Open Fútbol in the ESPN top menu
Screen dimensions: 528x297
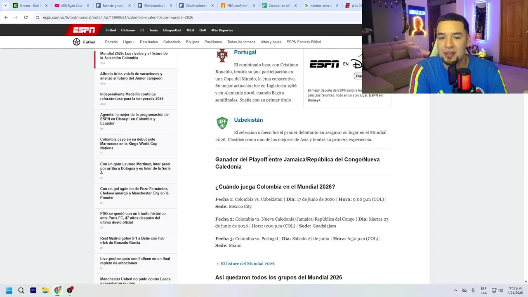click(111, 30)
